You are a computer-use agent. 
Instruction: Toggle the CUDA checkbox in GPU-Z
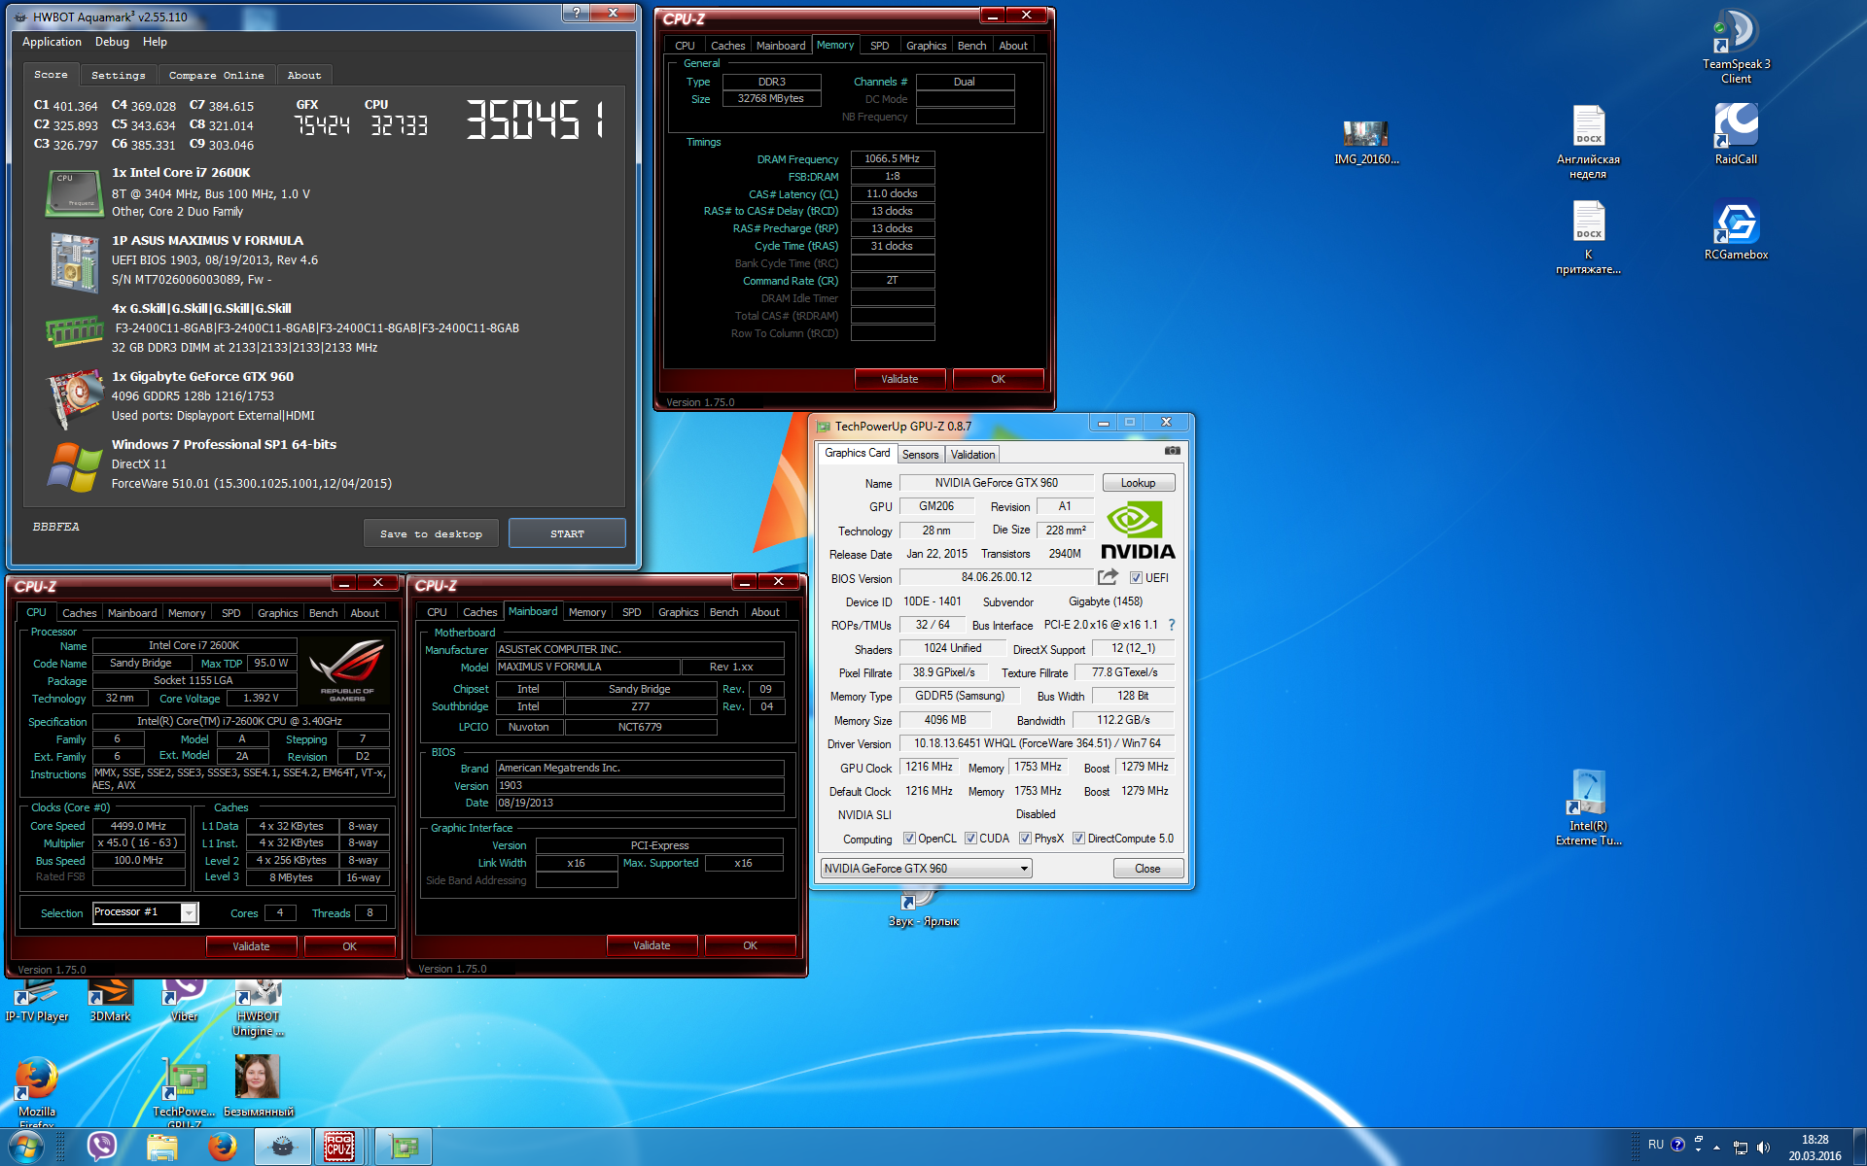pos(970,839)
